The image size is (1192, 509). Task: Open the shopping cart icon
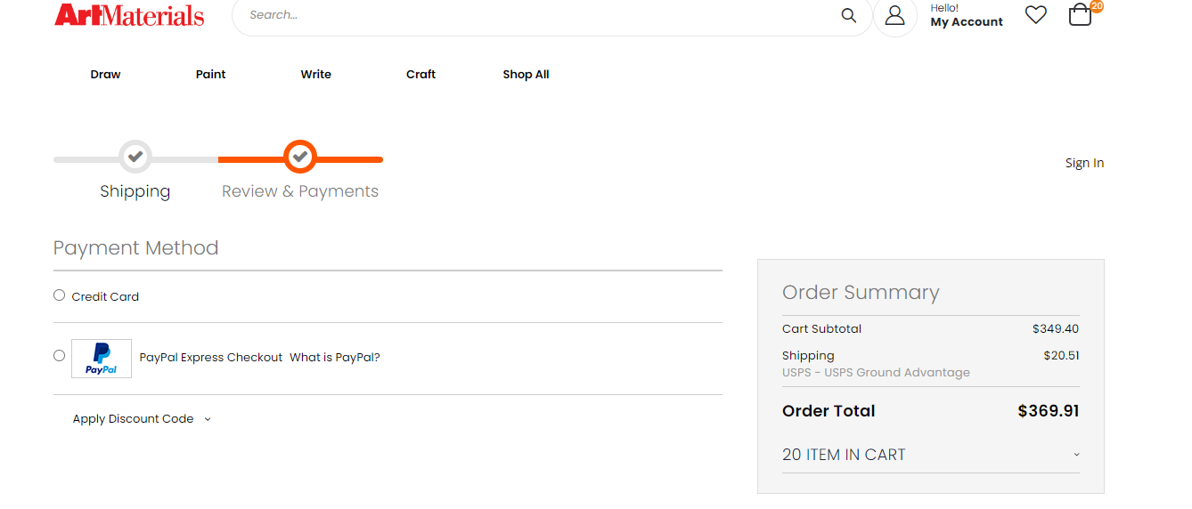point(1080,15)
